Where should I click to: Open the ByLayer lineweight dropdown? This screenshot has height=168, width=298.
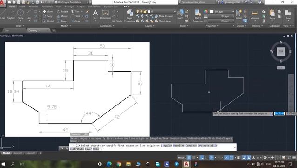click(x=221, y=16)
